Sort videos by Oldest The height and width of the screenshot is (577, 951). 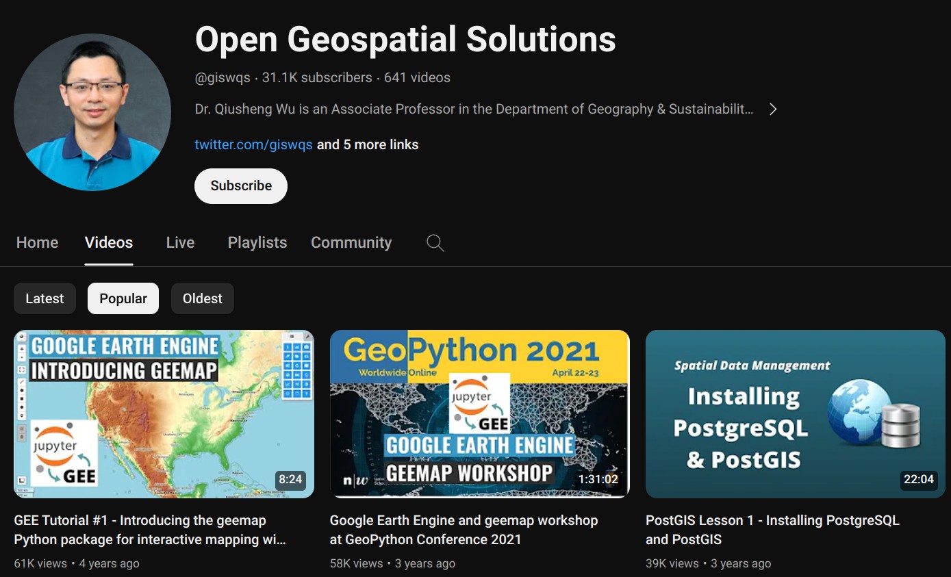pyautogui.click(x=203, y=298)
